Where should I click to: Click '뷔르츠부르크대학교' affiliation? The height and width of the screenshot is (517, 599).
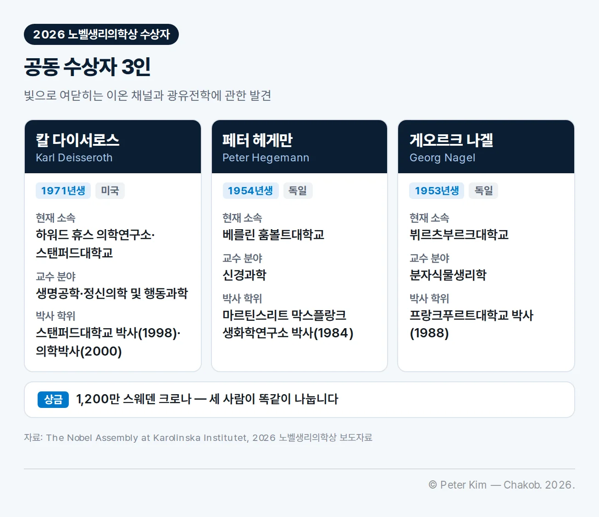(x=459, y=235)
